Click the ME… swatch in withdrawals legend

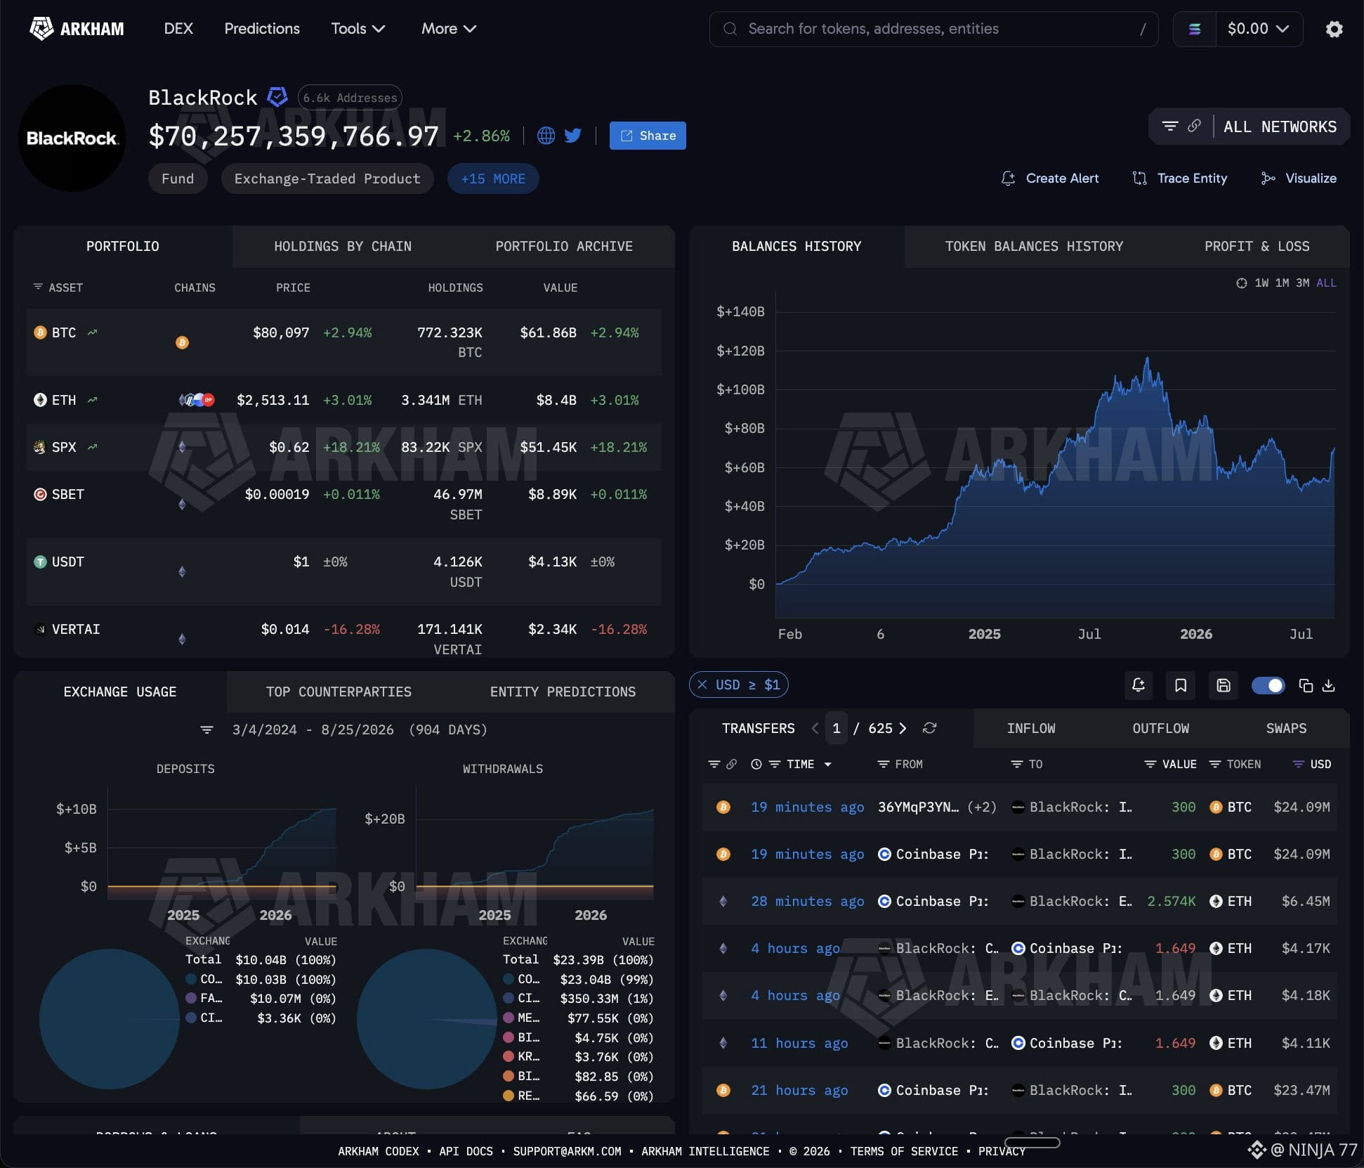509,1018
